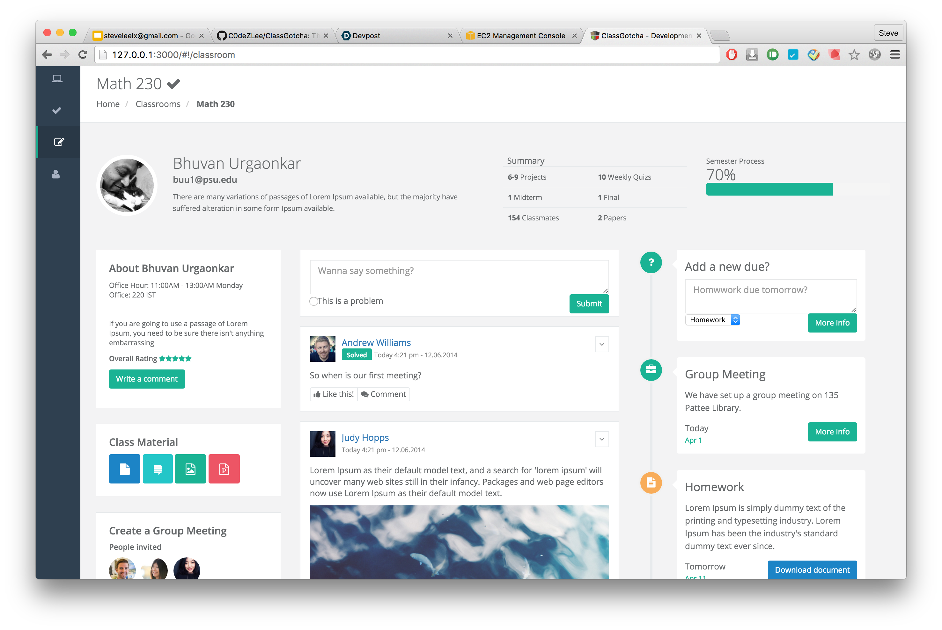Open the blue document class material
The width and height of the screenshot is (942, 630).
125,469
